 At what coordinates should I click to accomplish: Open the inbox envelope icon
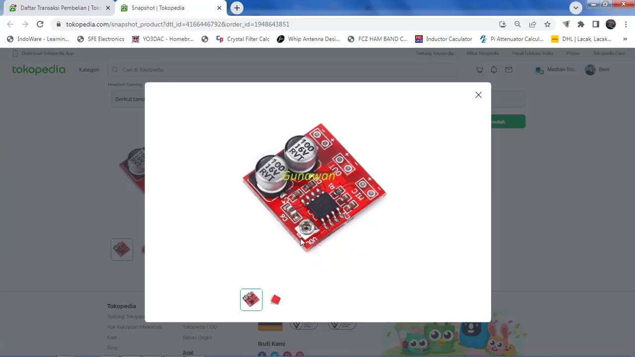tap(509, 70)
